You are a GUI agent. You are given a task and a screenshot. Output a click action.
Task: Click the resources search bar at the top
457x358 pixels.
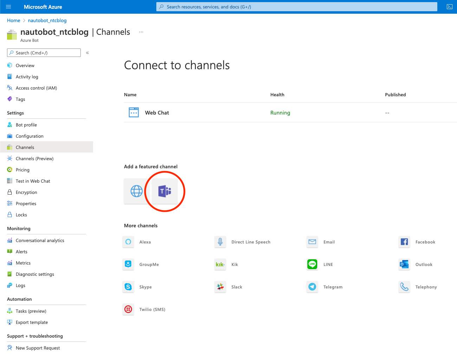point(297,6)
